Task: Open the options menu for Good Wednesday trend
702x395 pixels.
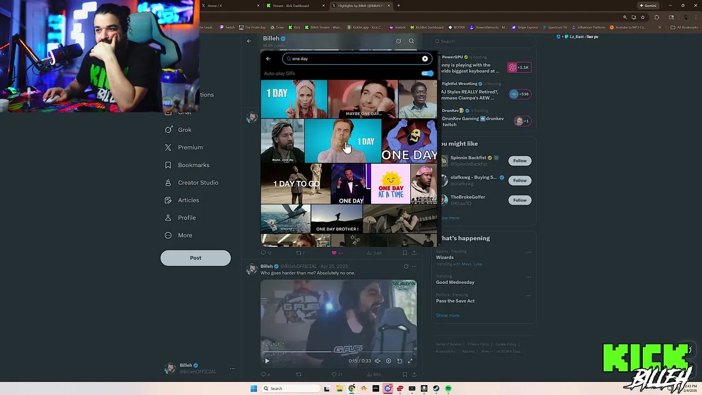Action: 529,277
